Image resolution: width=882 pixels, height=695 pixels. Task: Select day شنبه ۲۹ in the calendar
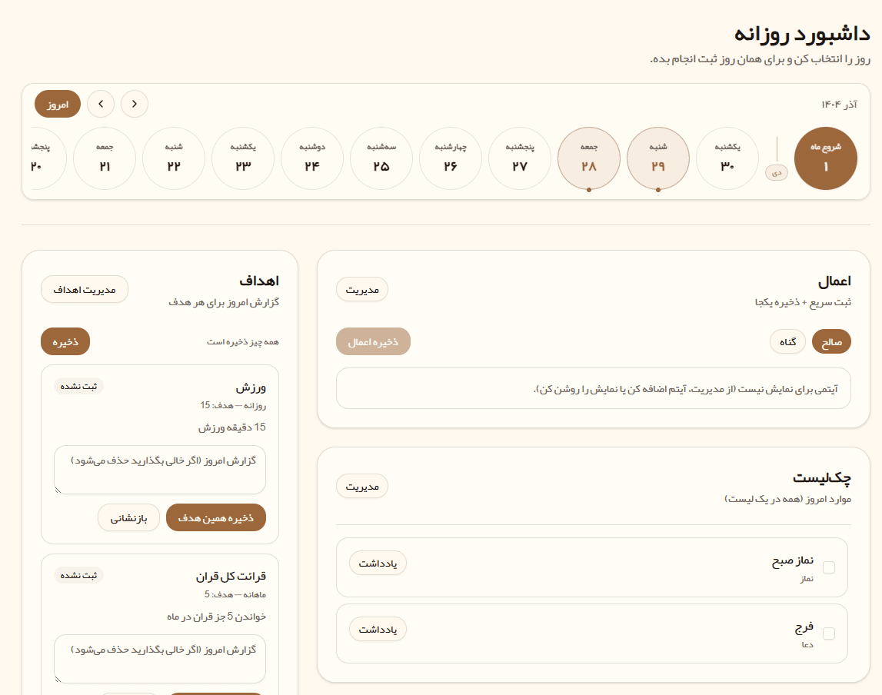click(658, 158)
